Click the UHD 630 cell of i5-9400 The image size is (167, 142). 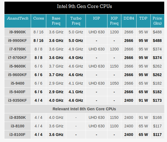[97, 83]
